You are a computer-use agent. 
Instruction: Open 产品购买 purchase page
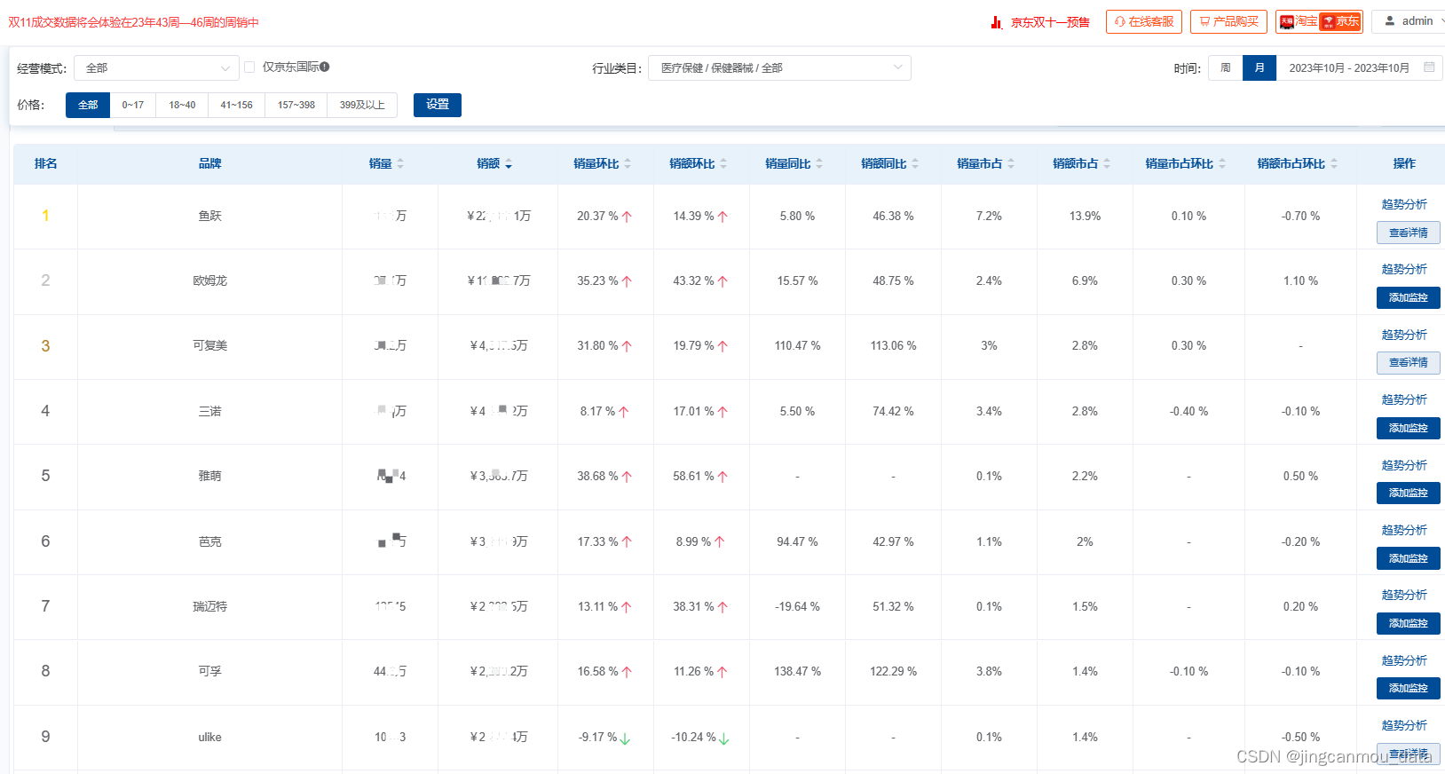point(1228,21)
